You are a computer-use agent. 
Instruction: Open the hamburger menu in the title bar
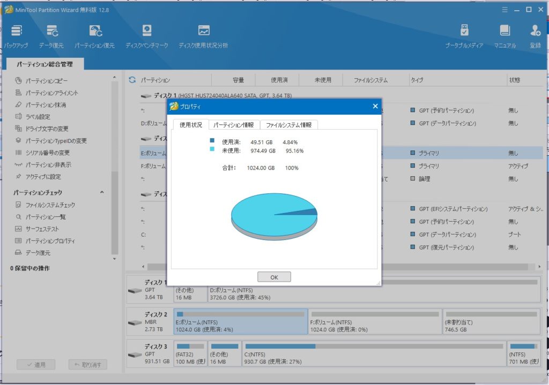[x=505, y=10]
